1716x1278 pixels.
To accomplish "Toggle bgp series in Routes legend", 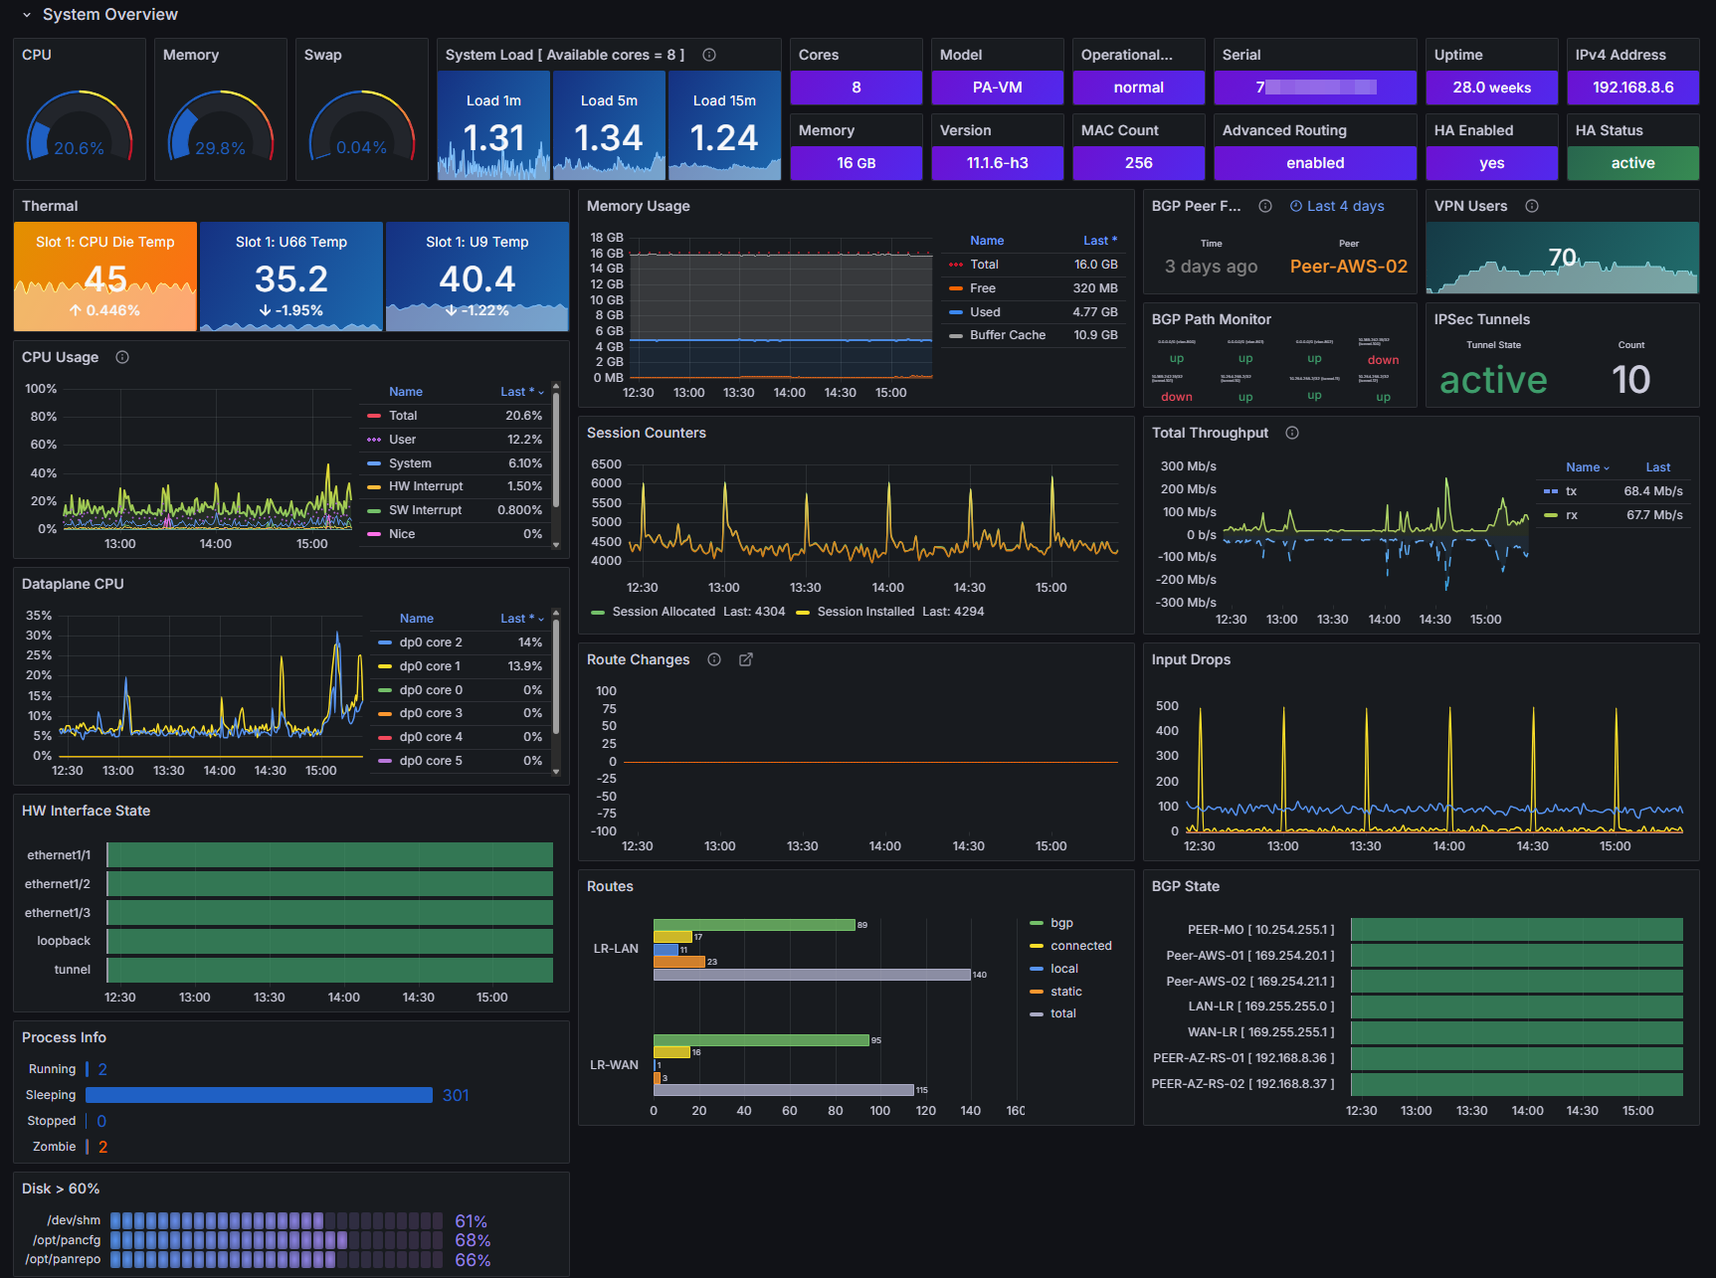I will [x=1061, y=923].
